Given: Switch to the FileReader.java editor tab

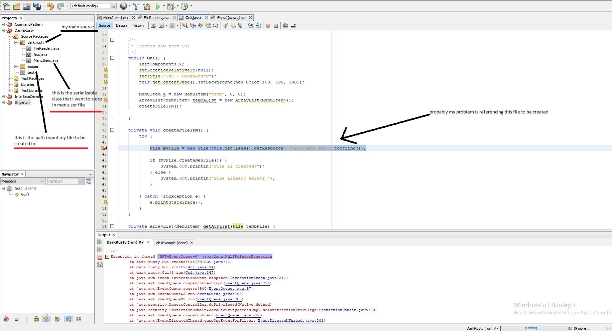Looking at the screenshot, I should [156, 18].
